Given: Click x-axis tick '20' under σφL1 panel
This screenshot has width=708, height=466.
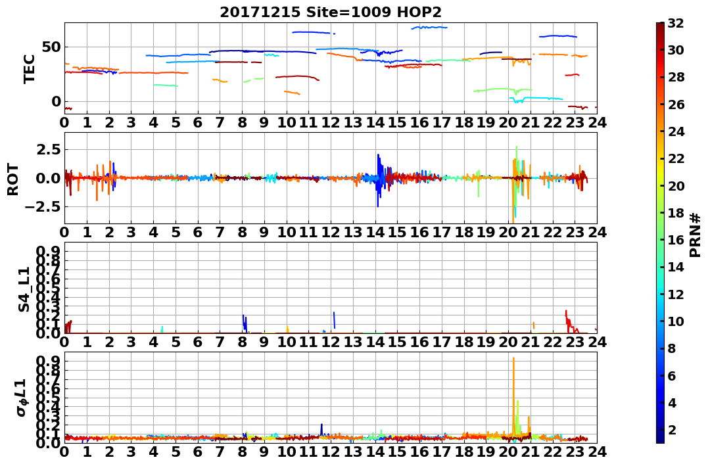Looking at the screenshot, I should point(508,452).
